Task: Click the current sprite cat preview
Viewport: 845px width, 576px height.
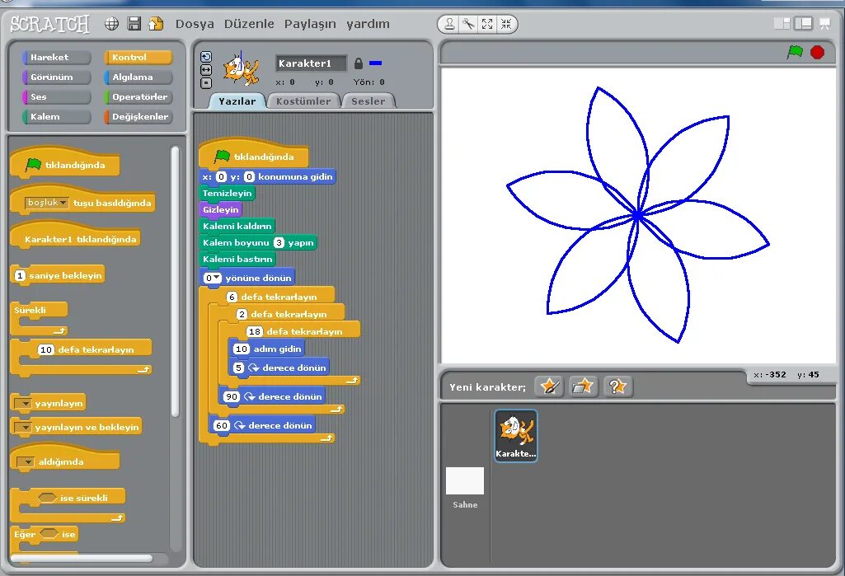Action: (x=241, y=69)
